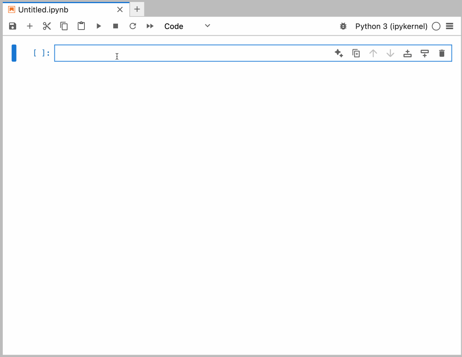Toggle the debugger bug icon

(x=343, y=26)
